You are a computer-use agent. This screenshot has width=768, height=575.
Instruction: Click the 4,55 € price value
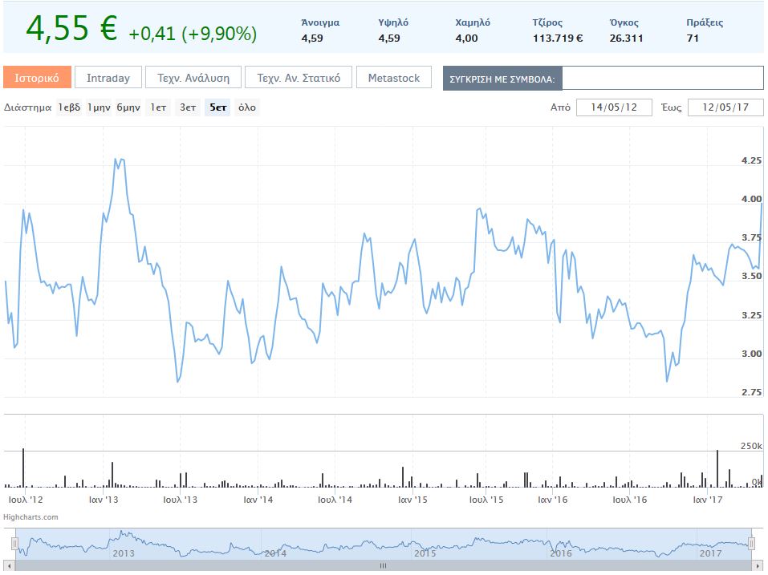tap(72, 28)
